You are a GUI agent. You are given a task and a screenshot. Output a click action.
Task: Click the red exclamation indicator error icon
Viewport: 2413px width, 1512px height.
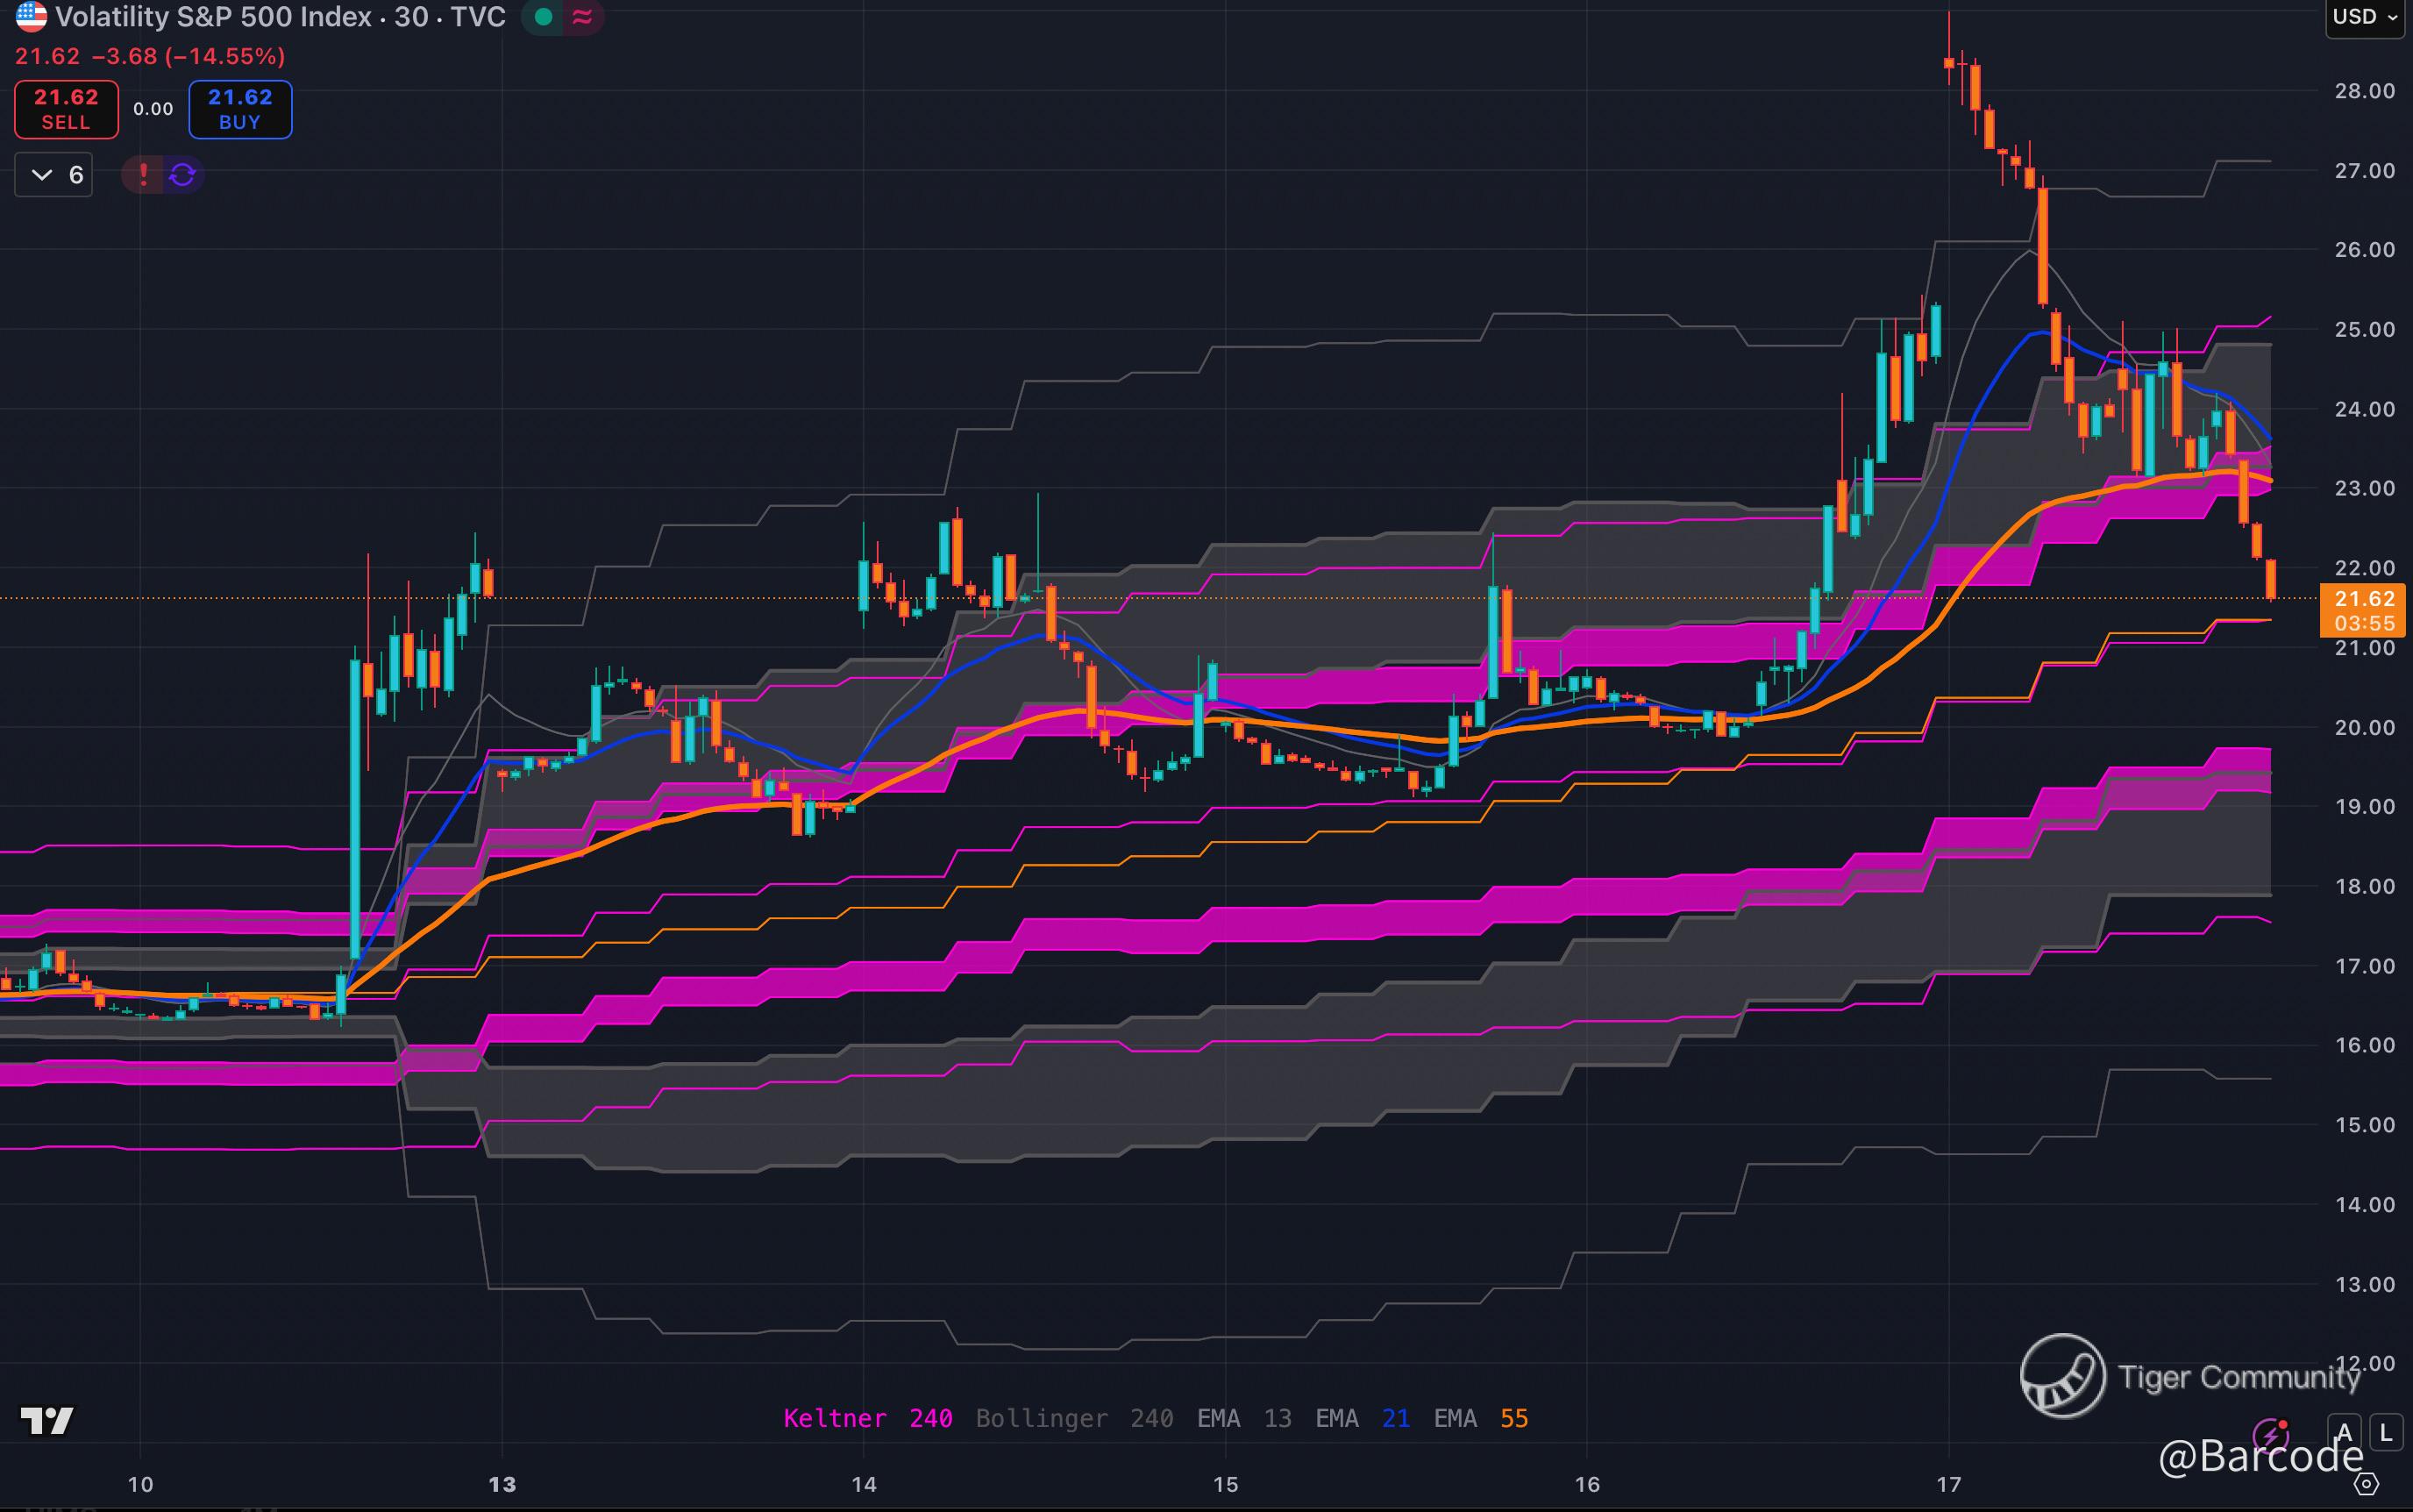tap(144, 175)
